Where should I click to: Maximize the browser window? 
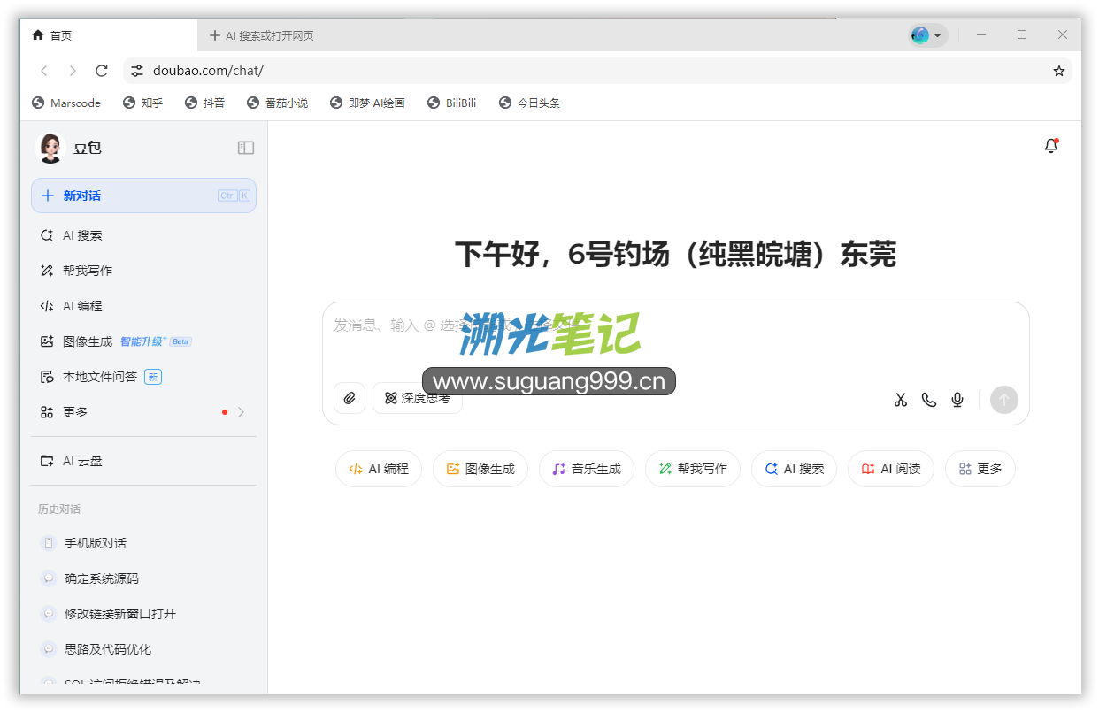click(1022, 34)
